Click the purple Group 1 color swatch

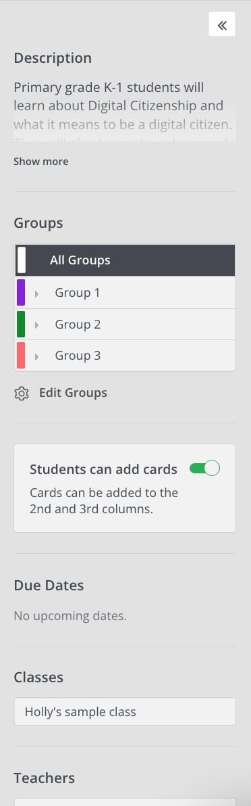tap(21, 293)
